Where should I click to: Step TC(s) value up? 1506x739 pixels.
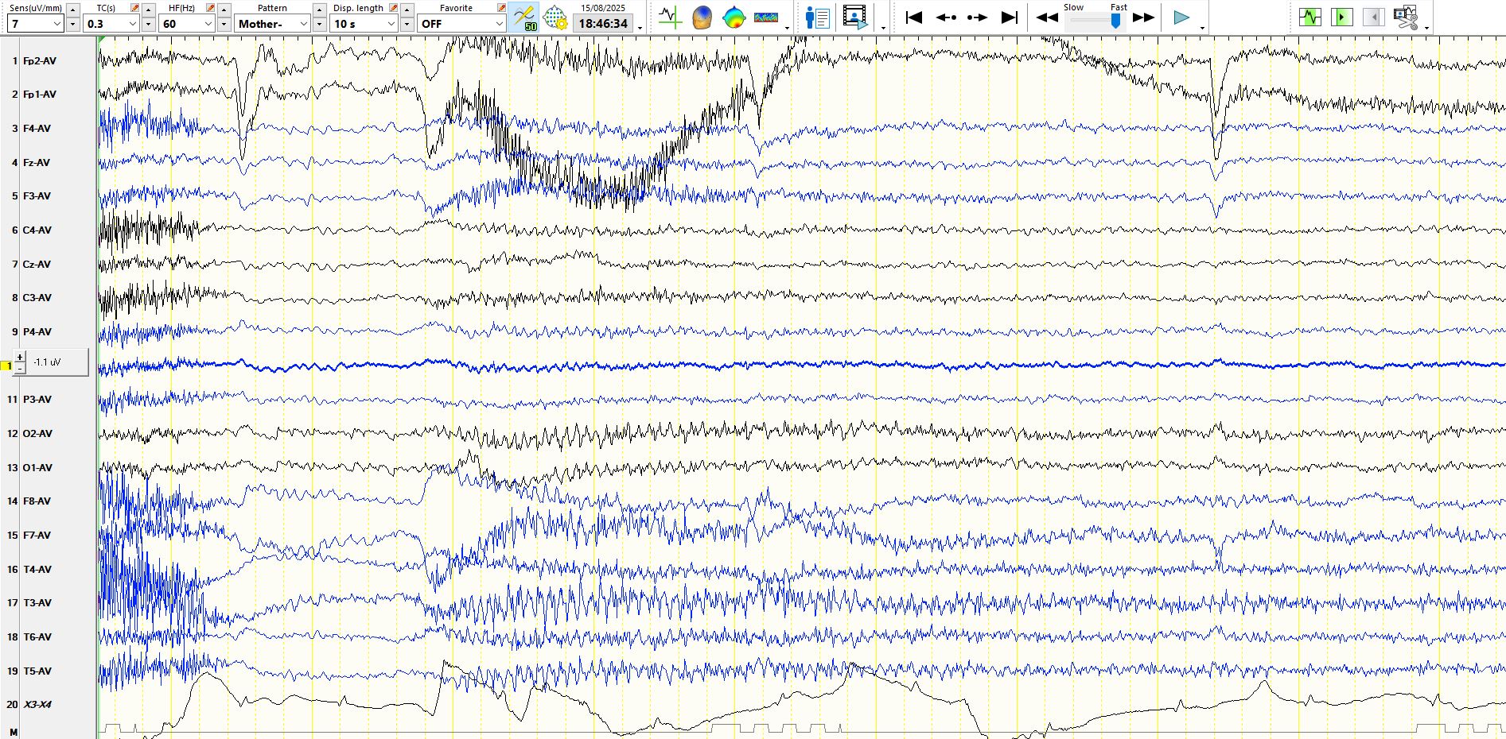[x=149, y=10]
